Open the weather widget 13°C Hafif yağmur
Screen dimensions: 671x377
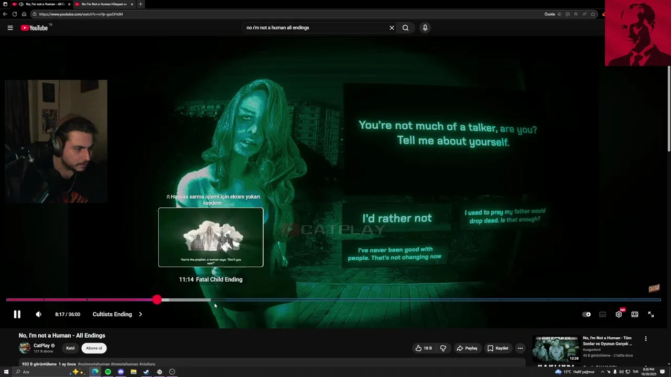[575, 372]
